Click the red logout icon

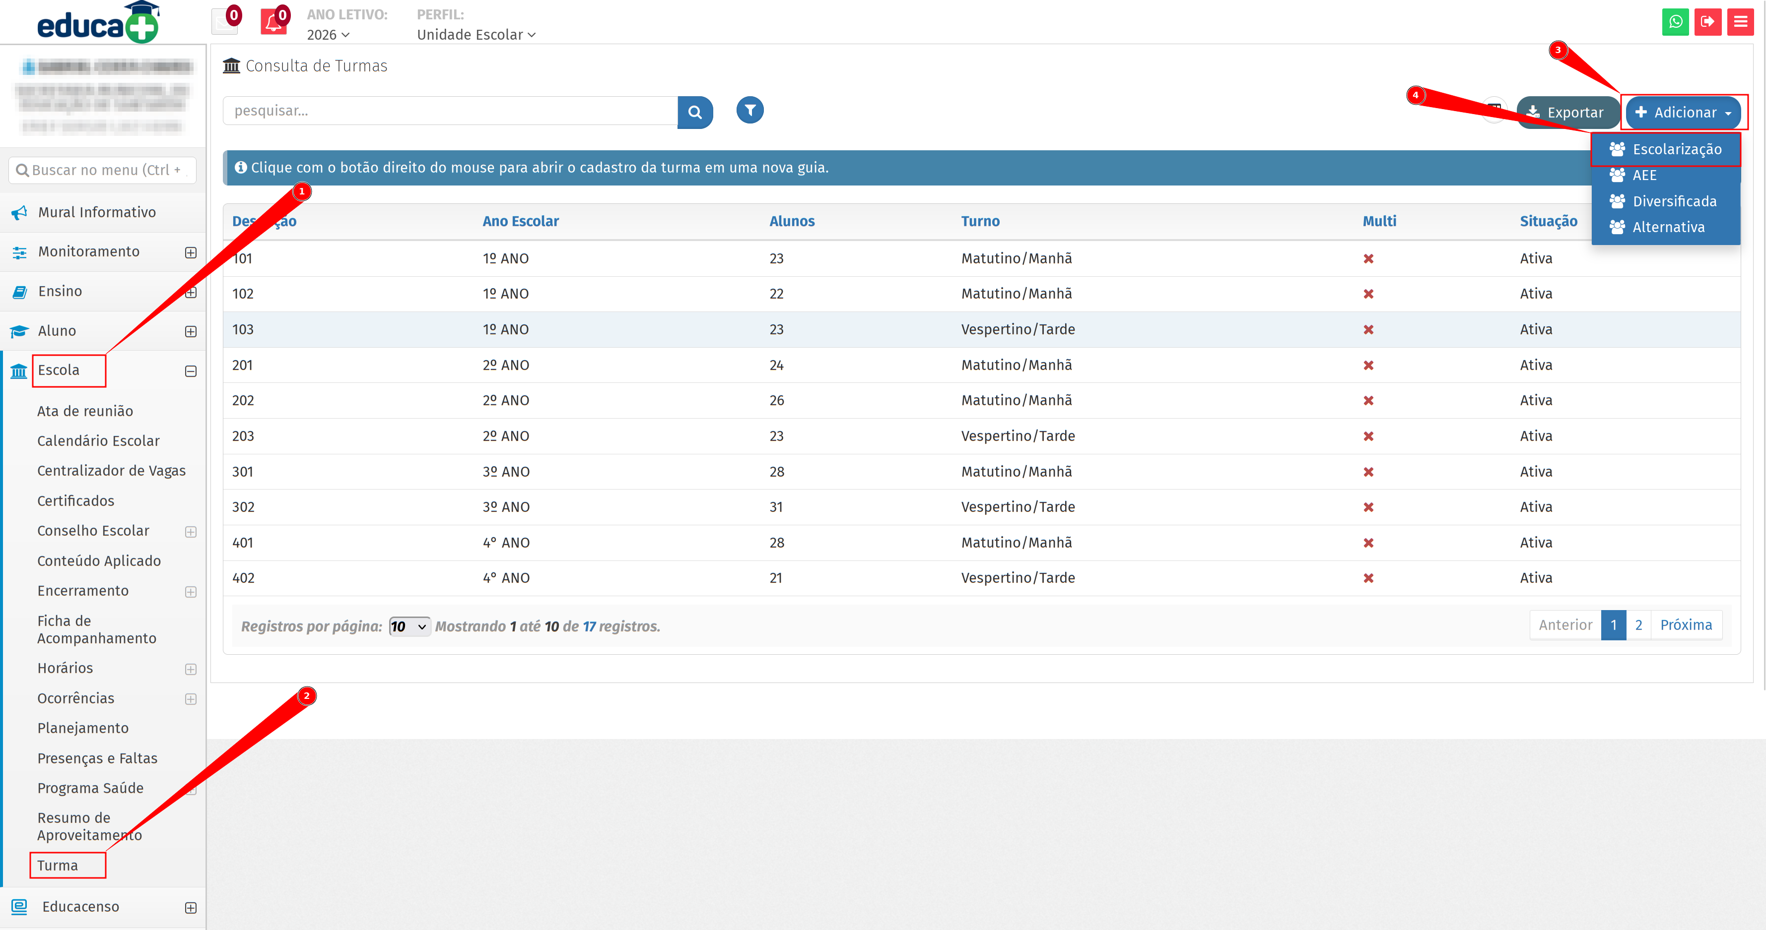pos(1708,22)
